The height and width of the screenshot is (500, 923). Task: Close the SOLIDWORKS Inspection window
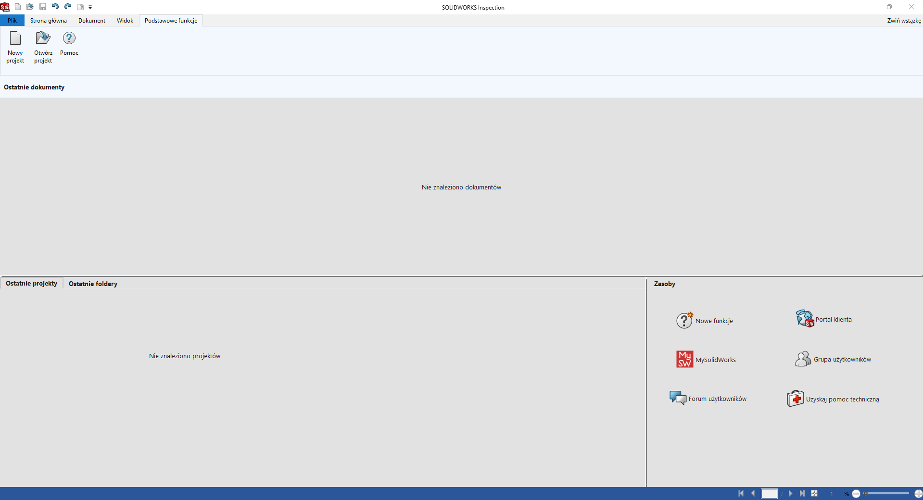click(911, 7)
